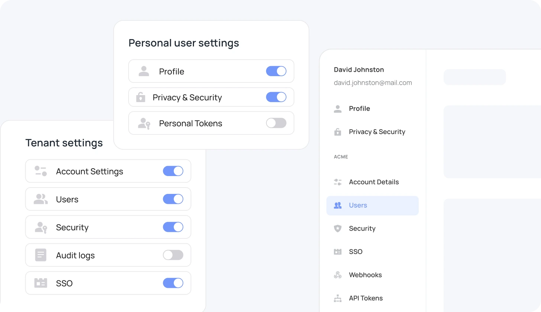
Task: Click the Personal Tokens key icon
Action: click(x=144, y=123)
